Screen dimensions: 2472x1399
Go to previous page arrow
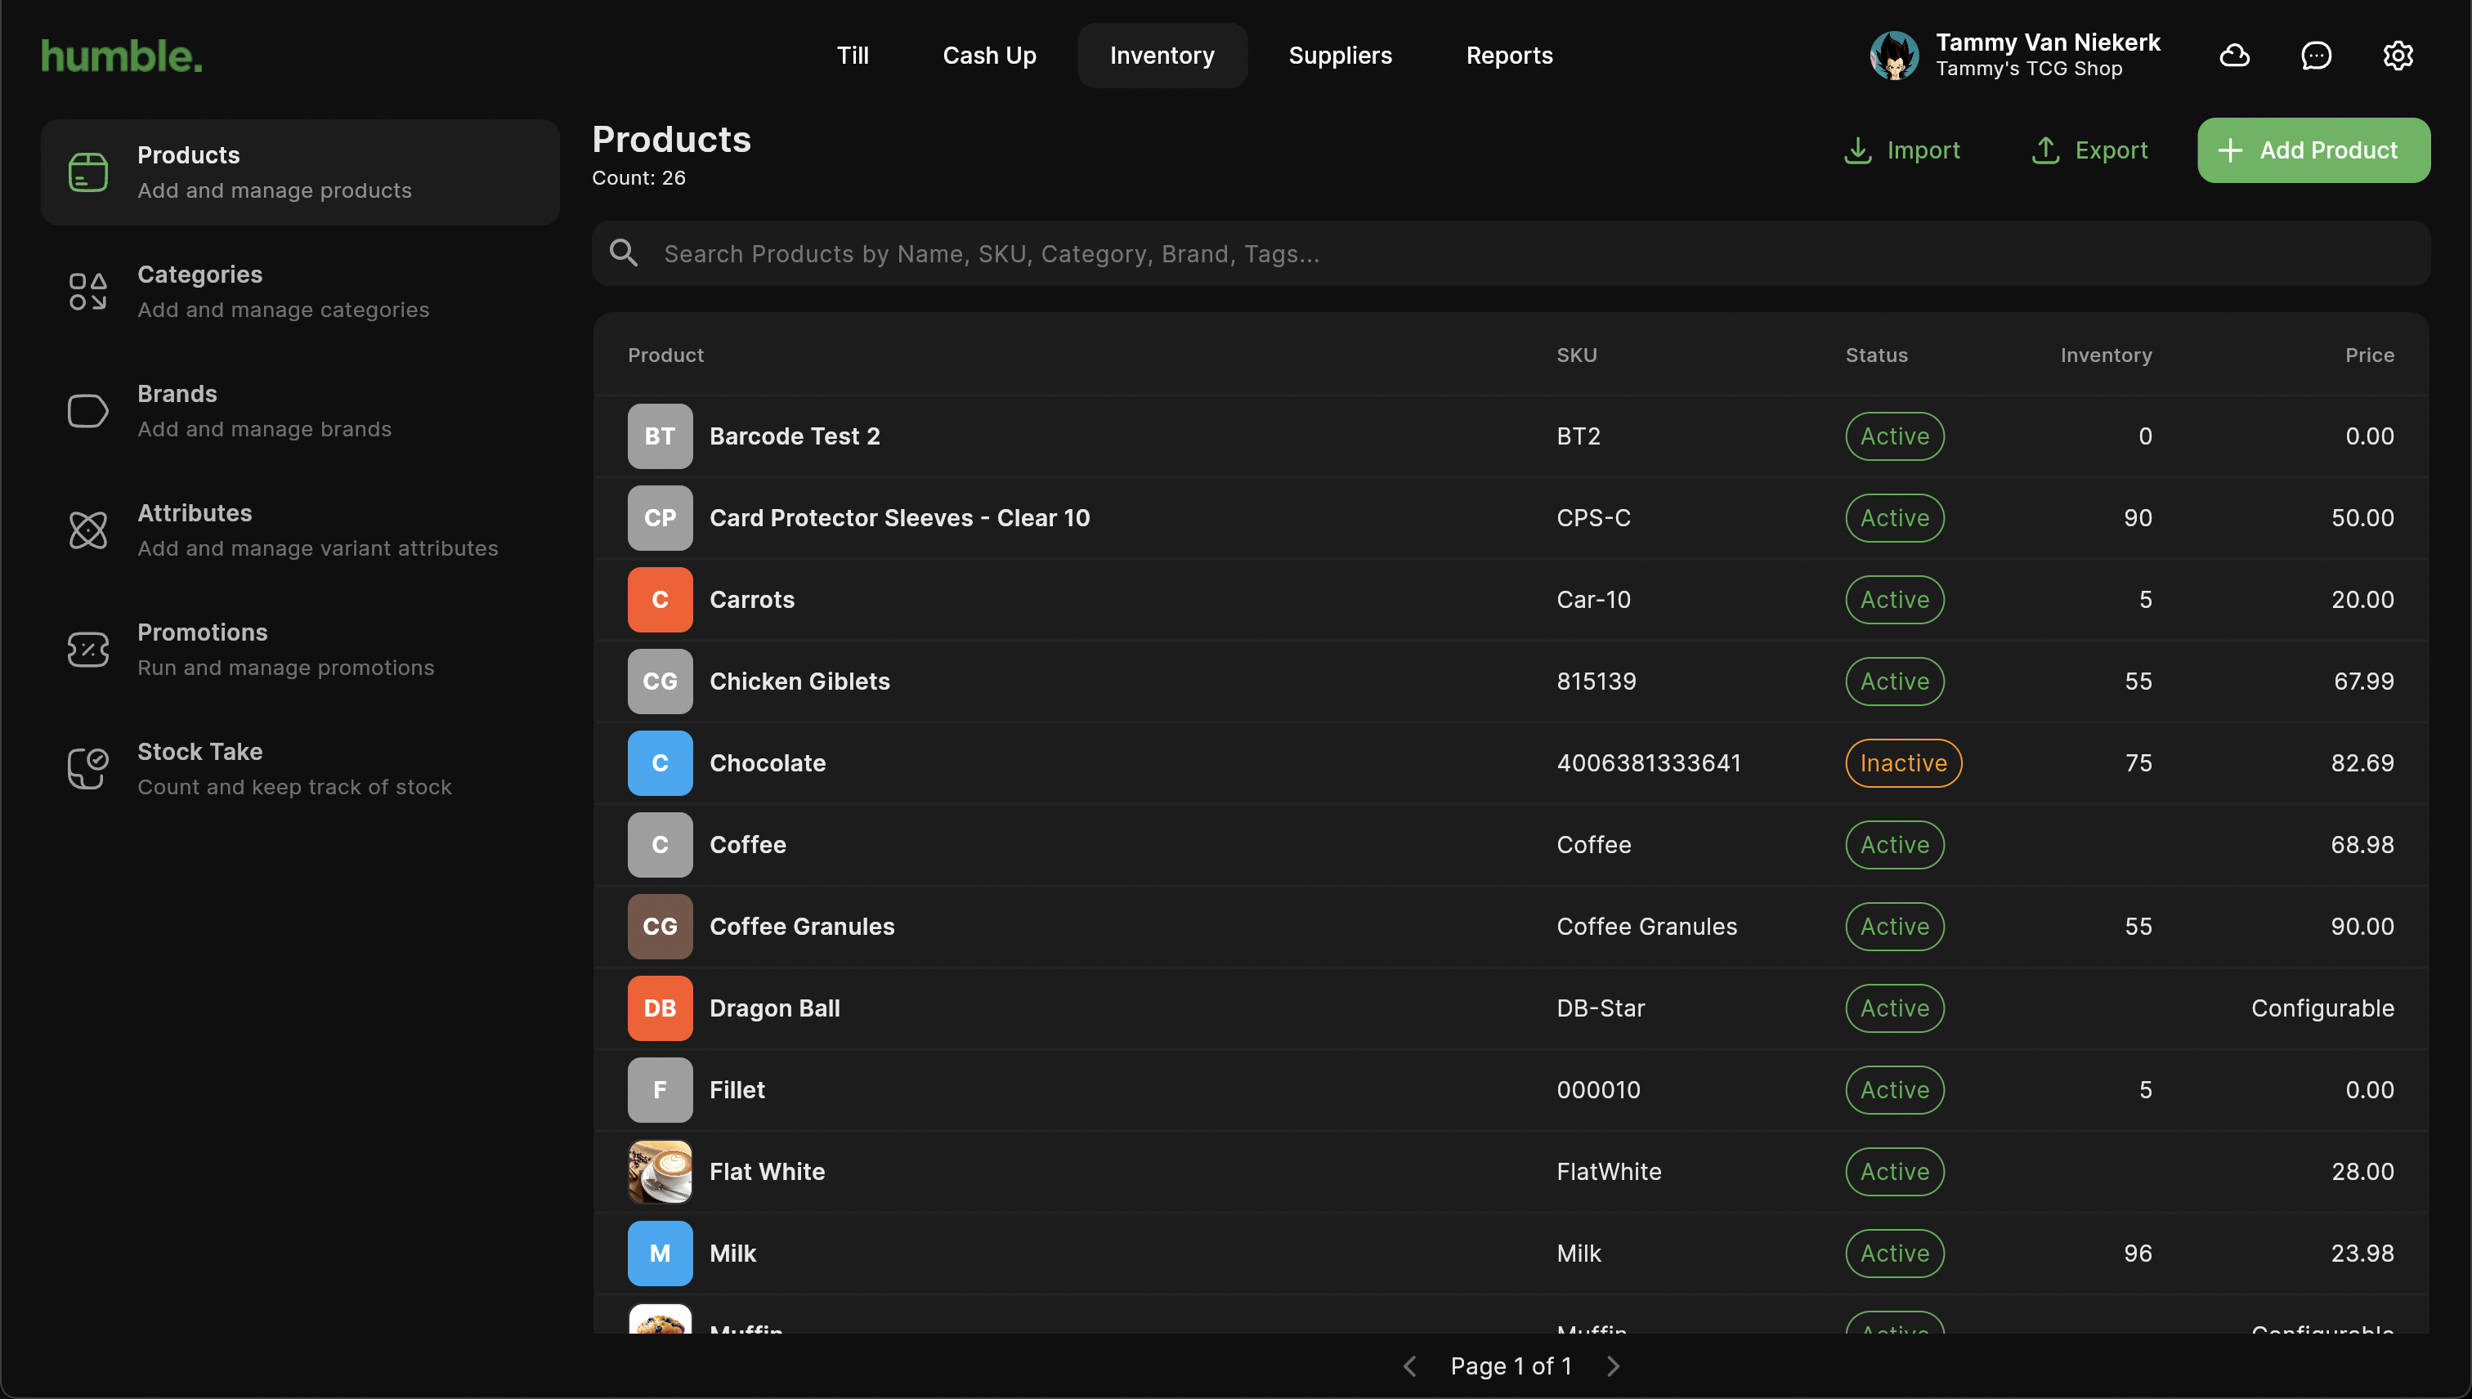1410,1365
